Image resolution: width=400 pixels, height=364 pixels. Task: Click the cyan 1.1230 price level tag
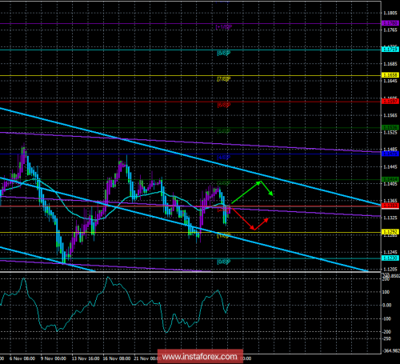pyautogui.click(x=390, y=258)
